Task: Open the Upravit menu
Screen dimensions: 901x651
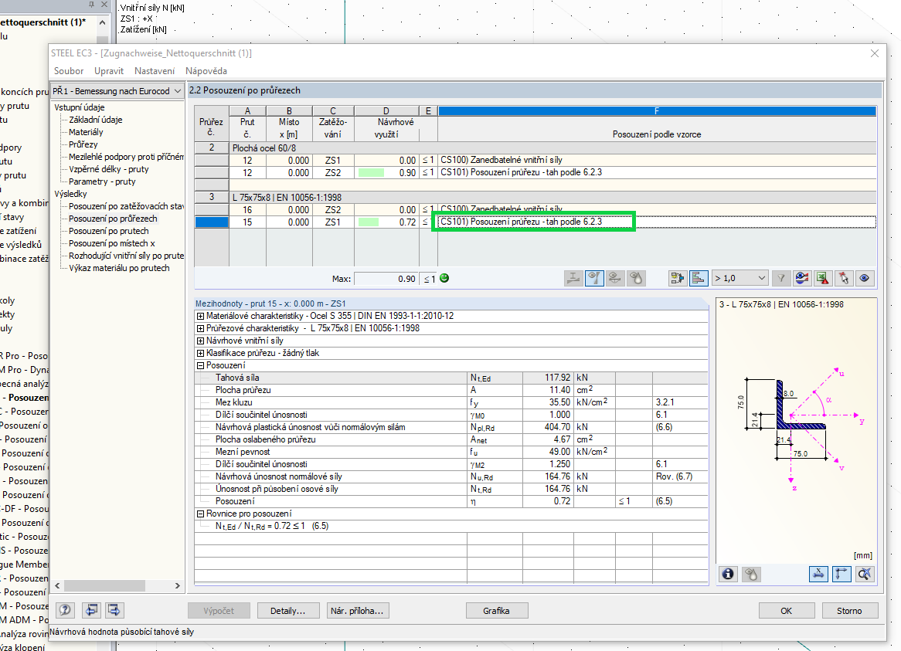Action: pyautogui.click(x=109, y=71)
